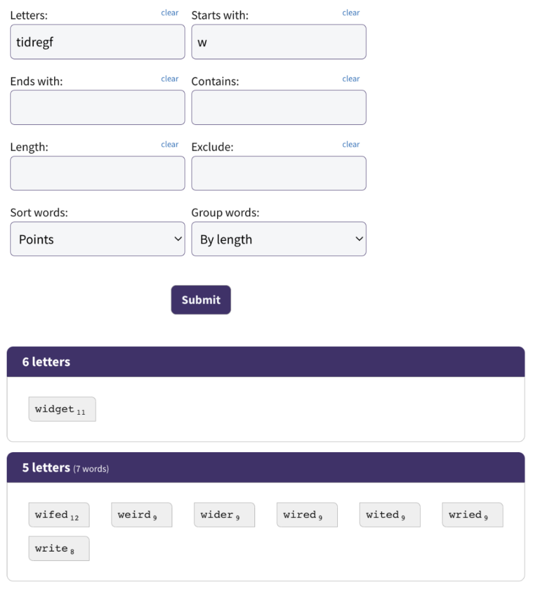Clear the Starts with field
The width and height of the screenshot is (533, 589).
351,13
